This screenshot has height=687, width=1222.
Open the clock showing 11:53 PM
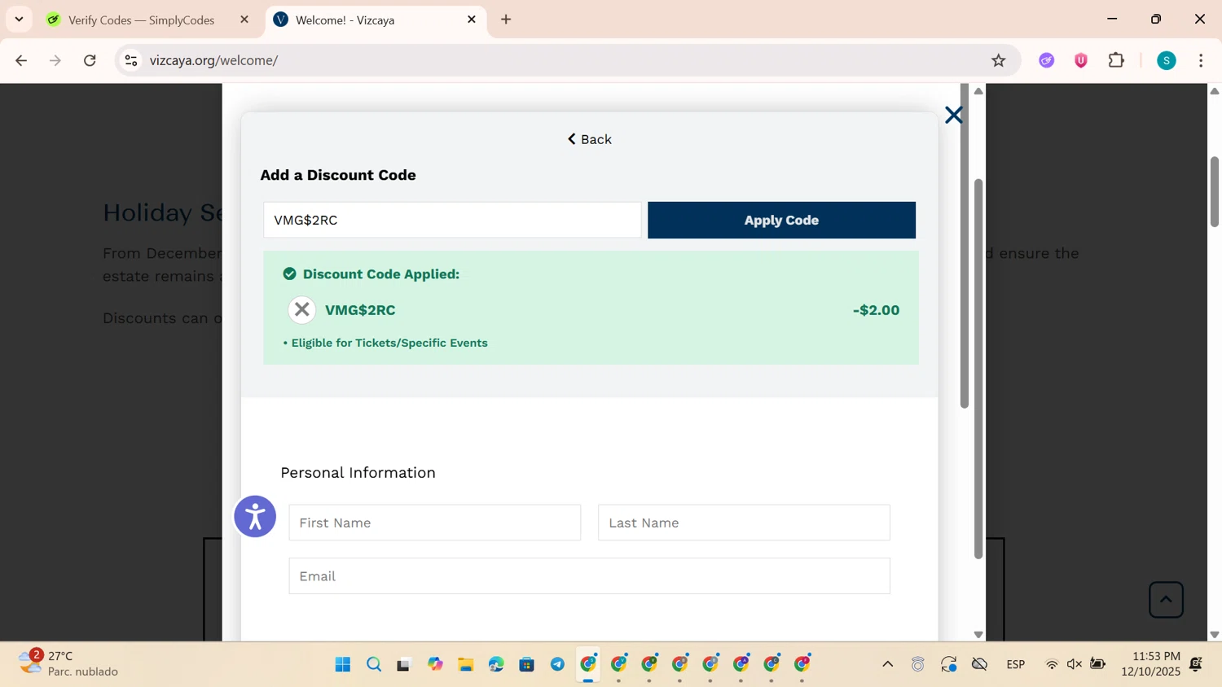coord(1150,663)
